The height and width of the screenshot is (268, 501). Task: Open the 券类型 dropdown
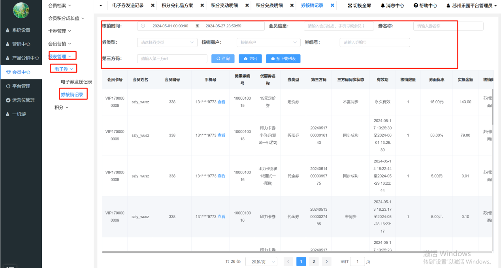167,42
